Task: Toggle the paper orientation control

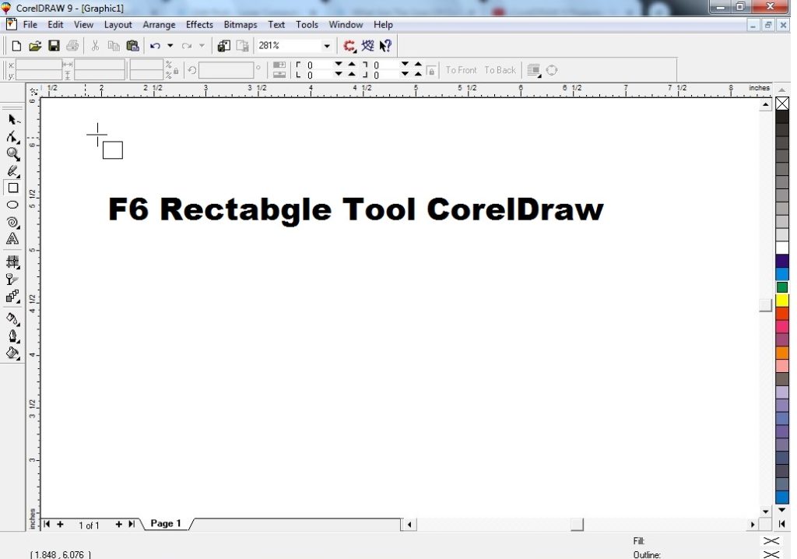Action: click(279, 70)
